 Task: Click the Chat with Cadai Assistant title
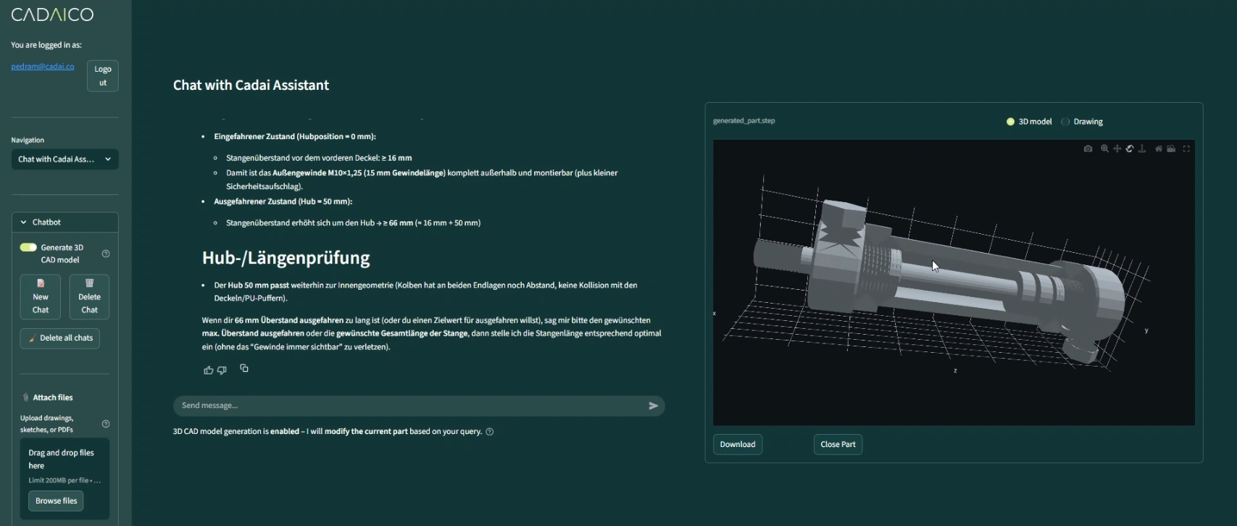pyautogui.click(x=251, y=85)
